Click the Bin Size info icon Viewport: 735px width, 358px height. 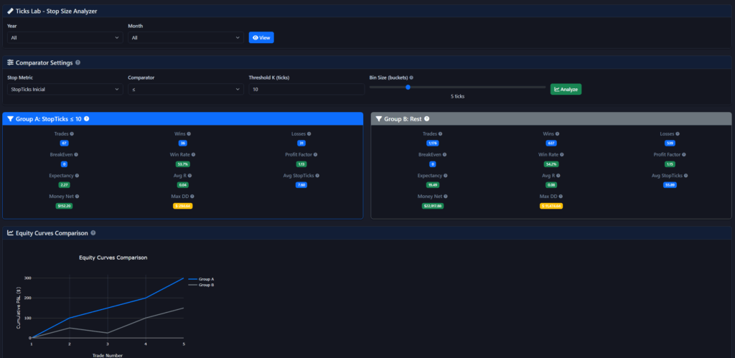tap(411, 77)
